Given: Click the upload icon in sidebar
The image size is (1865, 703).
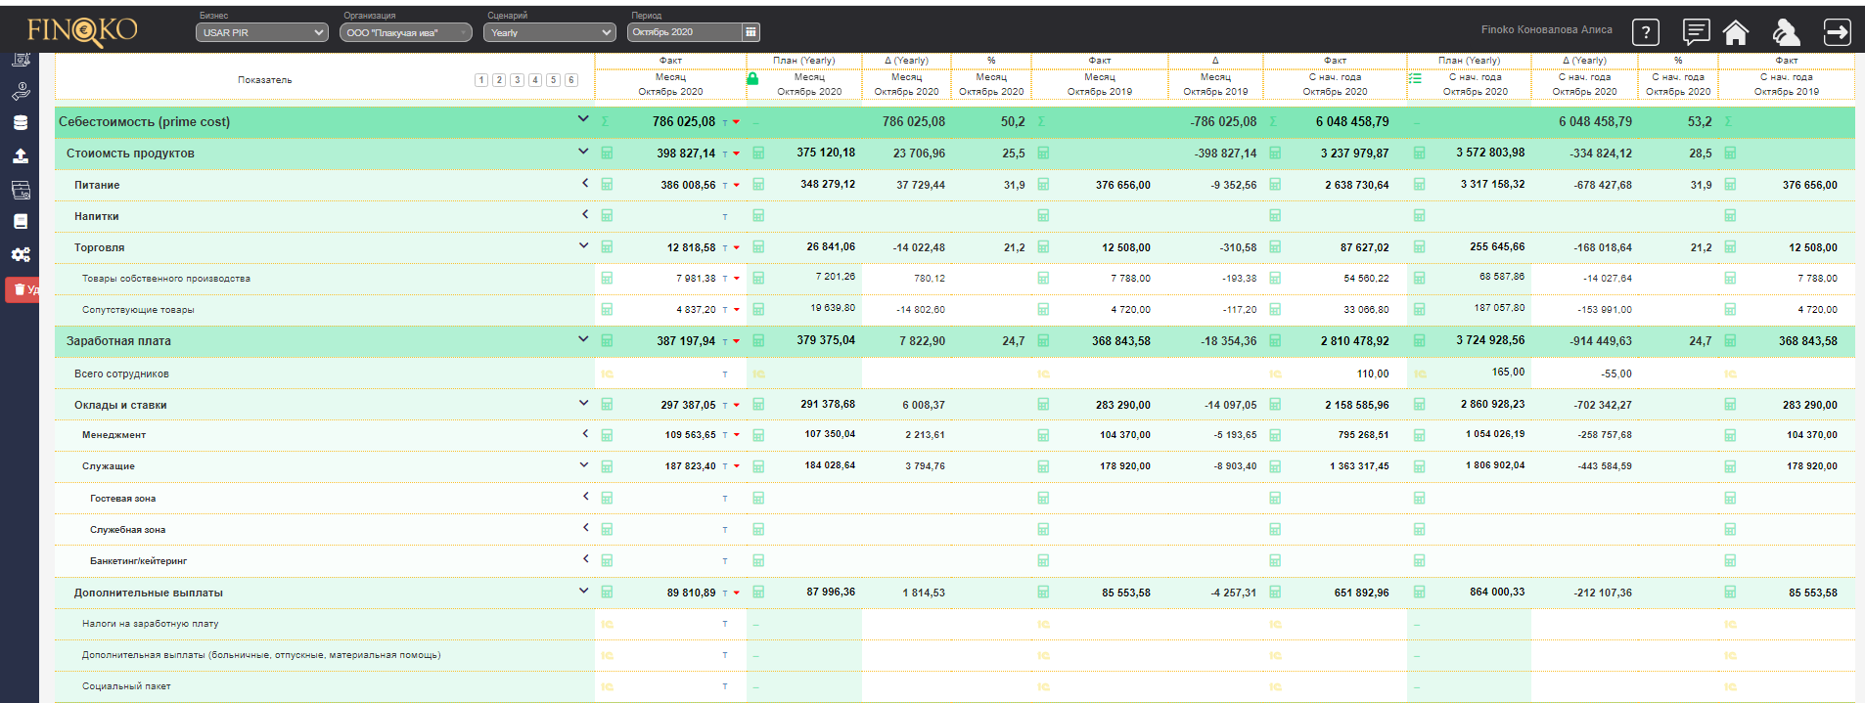Looking at the screenshot, I should [x=21, y=155].
